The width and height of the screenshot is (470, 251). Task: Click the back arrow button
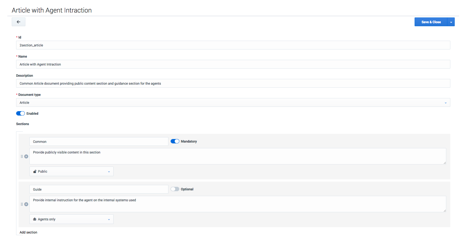click(19, 22)
